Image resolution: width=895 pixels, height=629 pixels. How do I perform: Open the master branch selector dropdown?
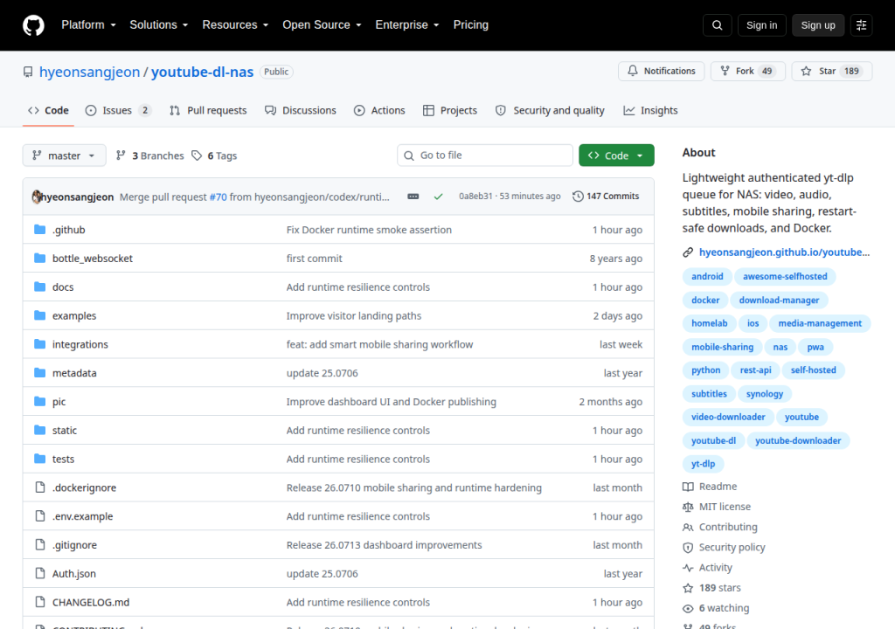tap(64, 156)
